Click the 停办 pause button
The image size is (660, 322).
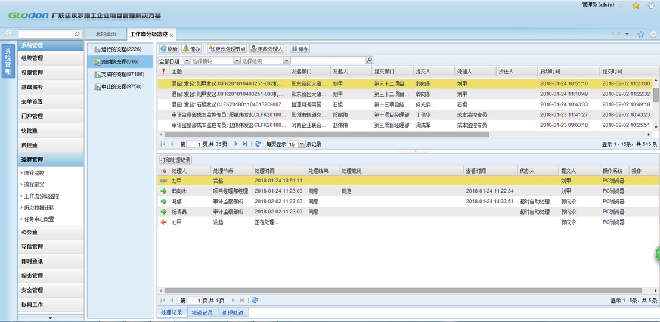[x=300, y=49]
